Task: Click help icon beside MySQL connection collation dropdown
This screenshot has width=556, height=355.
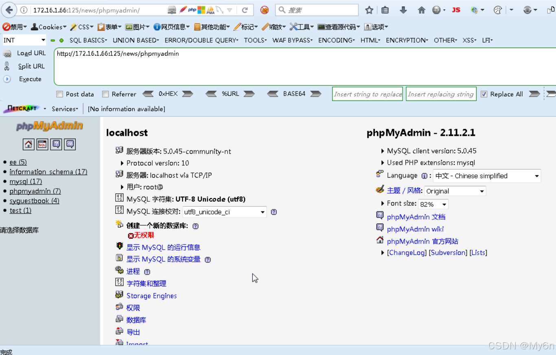Action: point(274,212)
